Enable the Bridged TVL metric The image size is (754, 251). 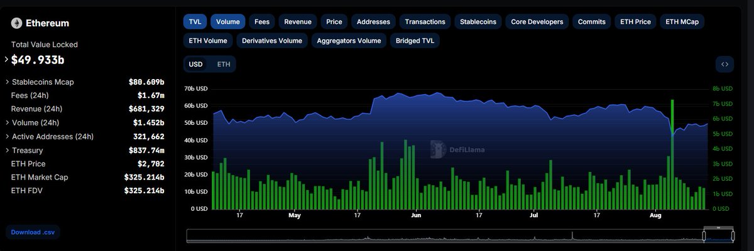(x=415, y=40)
